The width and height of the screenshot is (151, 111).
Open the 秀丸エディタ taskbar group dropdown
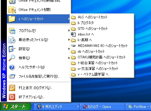[x=78, y=107]
